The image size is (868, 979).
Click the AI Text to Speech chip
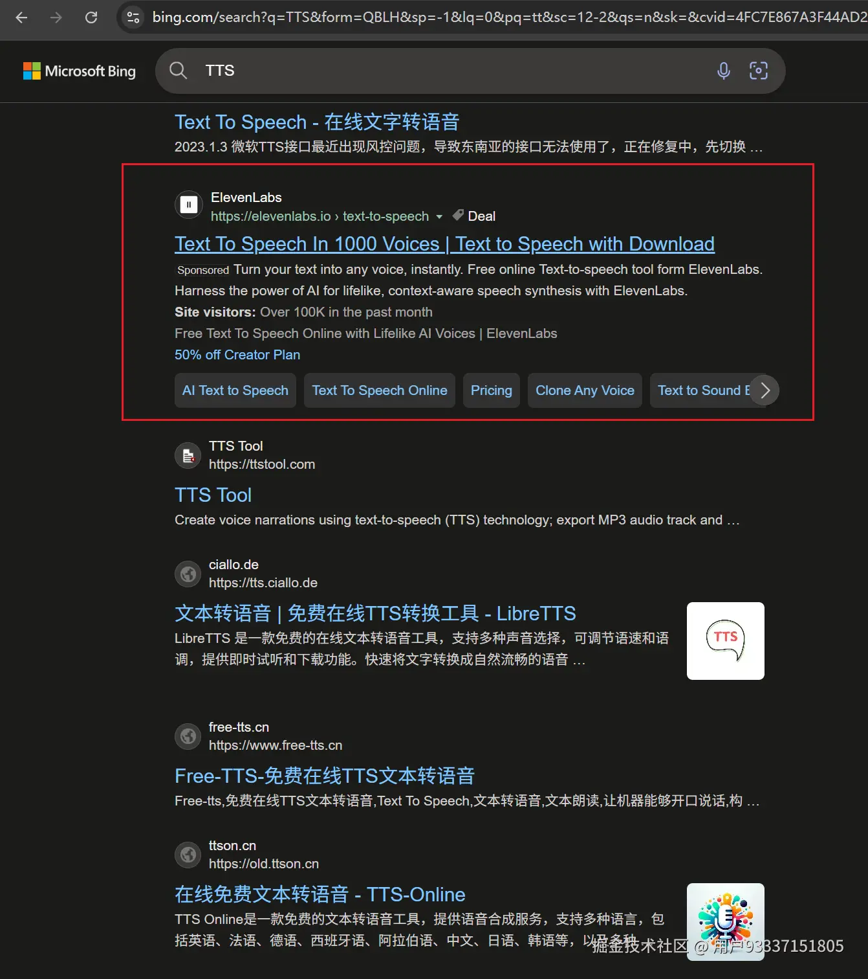(235, 390)
